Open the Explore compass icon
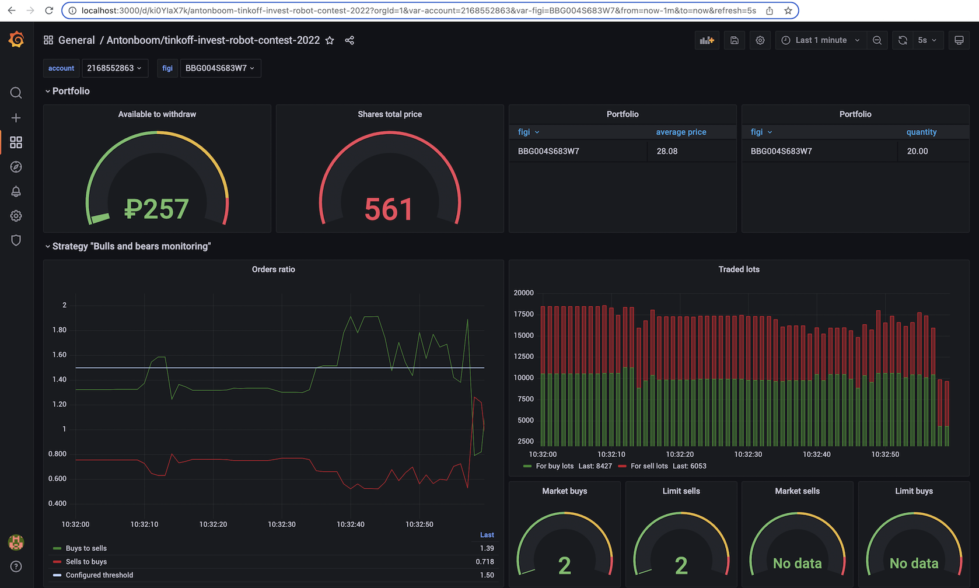 click(x=16, y=167)
